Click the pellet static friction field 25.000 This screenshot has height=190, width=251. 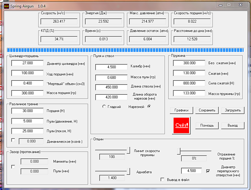(27, 131)
